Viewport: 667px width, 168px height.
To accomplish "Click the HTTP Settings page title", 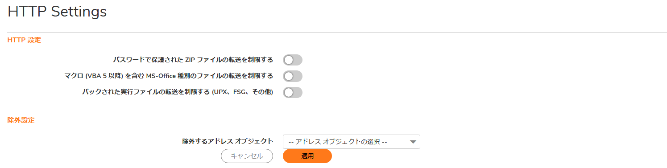I will click(57, 12).
